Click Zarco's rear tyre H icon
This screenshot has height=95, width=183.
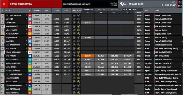[79, 30]
